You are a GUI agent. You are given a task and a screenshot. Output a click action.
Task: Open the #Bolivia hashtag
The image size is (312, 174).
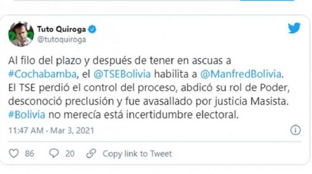tap(27, 115)
